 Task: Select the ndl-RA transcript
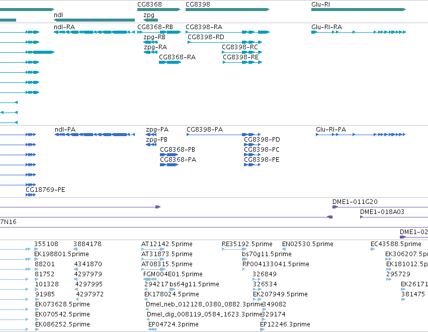tap(94, 32)
